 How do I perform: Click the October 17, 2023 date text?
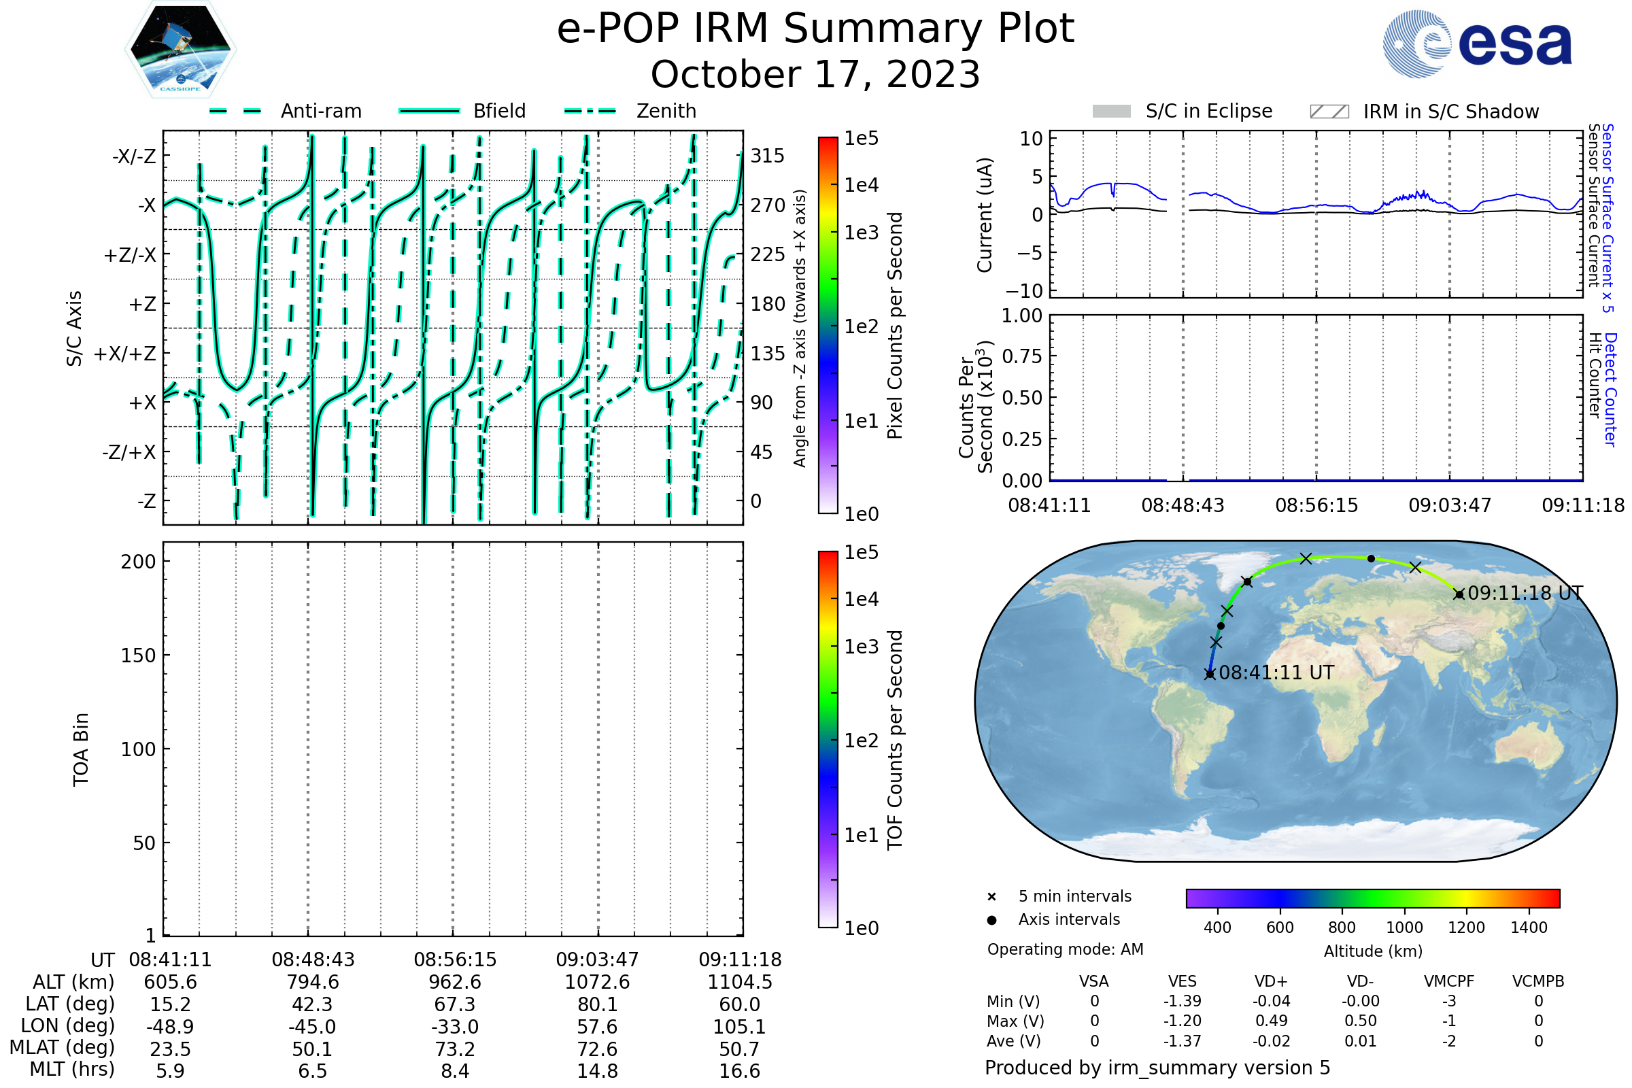tap(815, 75)
